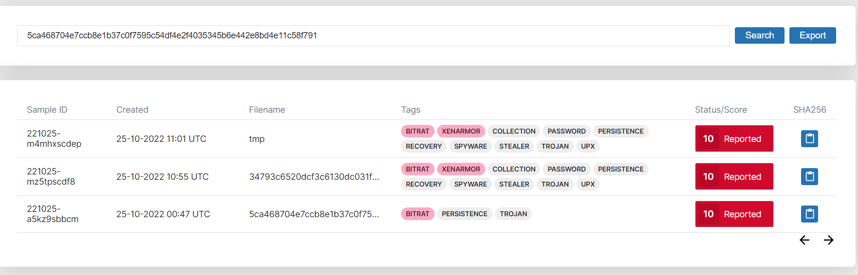Open sample ID 221025-a5kz9sbbcm
This screenshot has height=275, width=858.
click(52, 214)
